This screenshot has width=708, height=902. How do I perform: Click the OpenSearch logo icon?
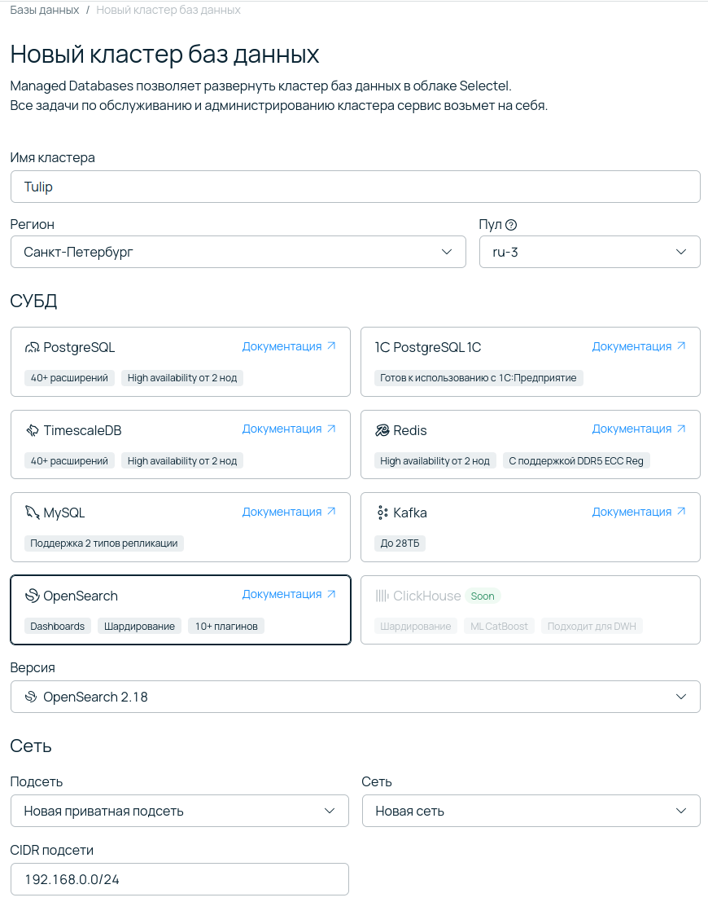32,596
